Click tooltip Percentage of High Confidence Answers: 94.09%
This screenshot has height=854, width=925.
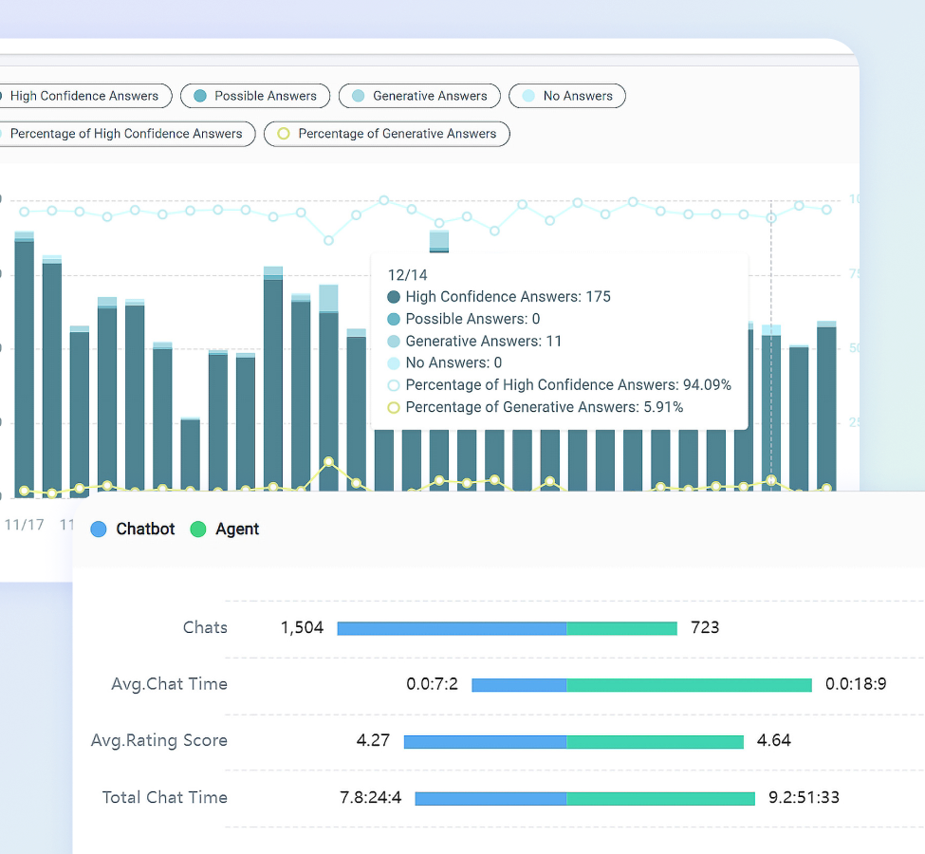click(x=559, y=385)
